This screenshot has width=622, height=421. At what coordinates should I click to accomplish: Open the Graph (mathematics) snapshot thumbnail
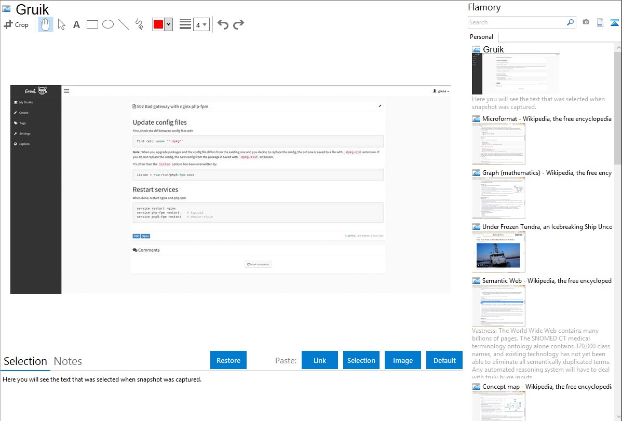(x=498, y=198)
